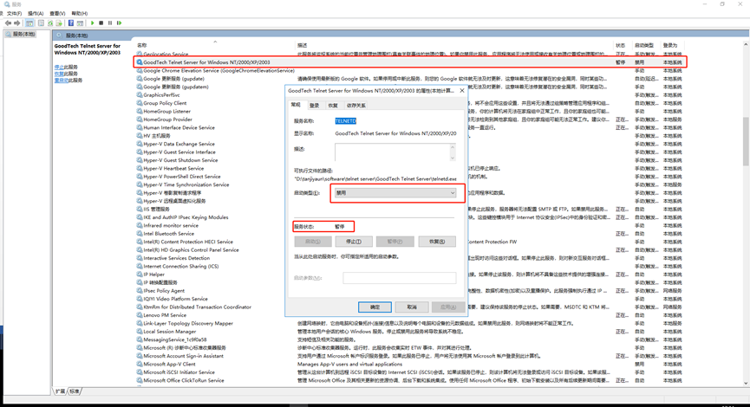The image size is (750, 407).
Task: Open the 操作(A) menu
Action: tap(36, 13)
